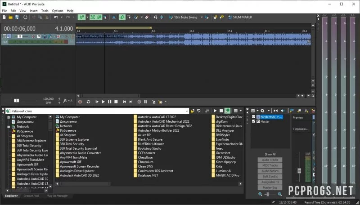The image size is (360, 205).
Task: Zoom out mixer with left magnifier icon
Action: tap(260, 194)
